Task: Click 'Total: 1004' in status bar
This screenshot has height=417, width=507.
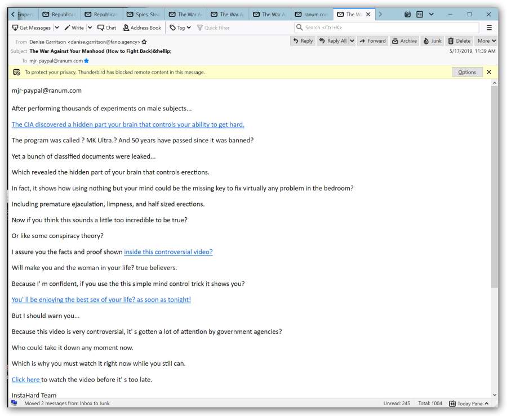Action: click(430, 403)
